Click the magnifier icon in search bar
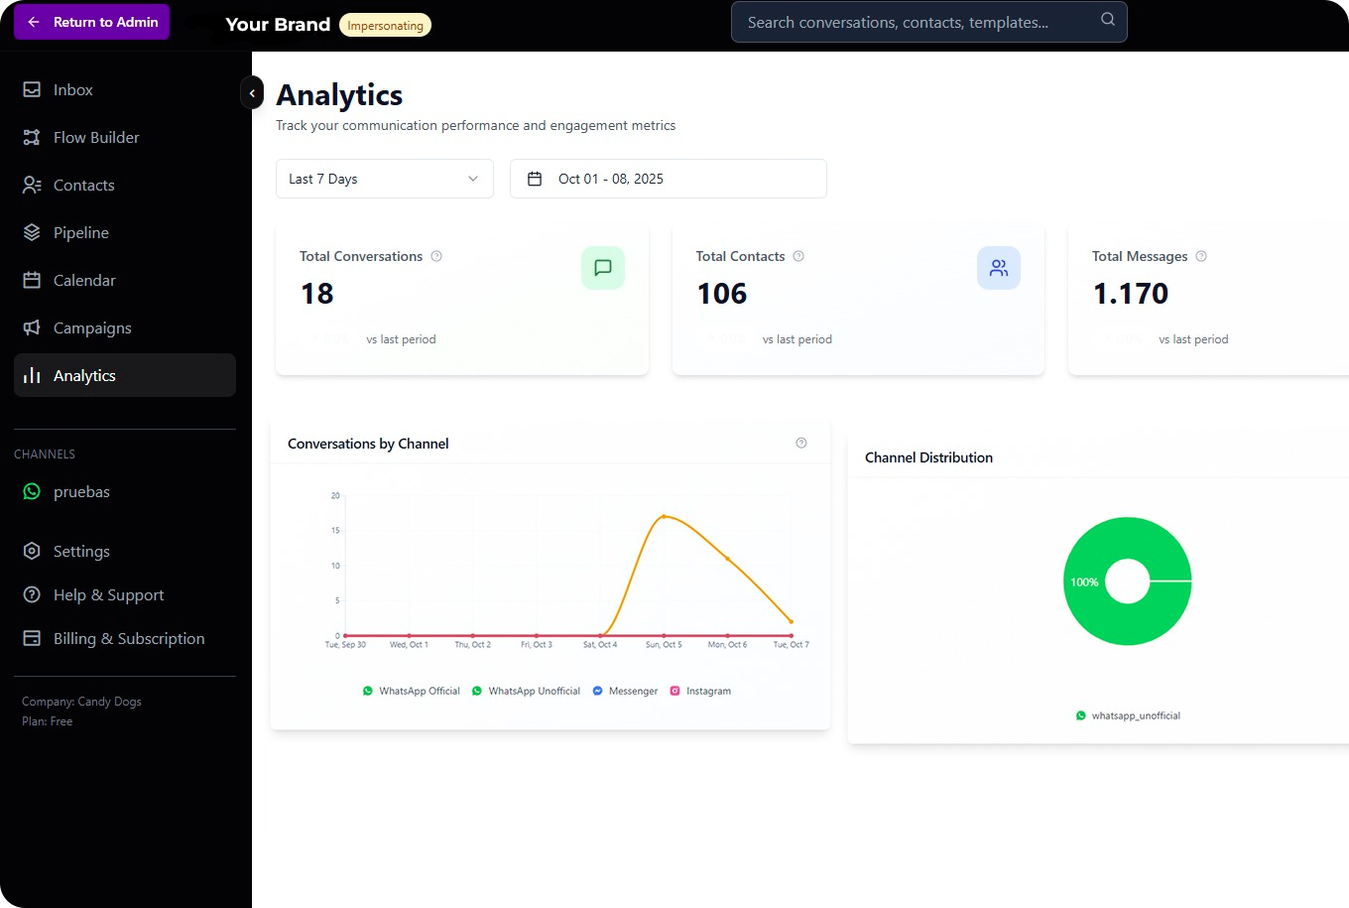Image resolution: width=1349 pixels, height=908 pixels. [x=1107, y=20]
